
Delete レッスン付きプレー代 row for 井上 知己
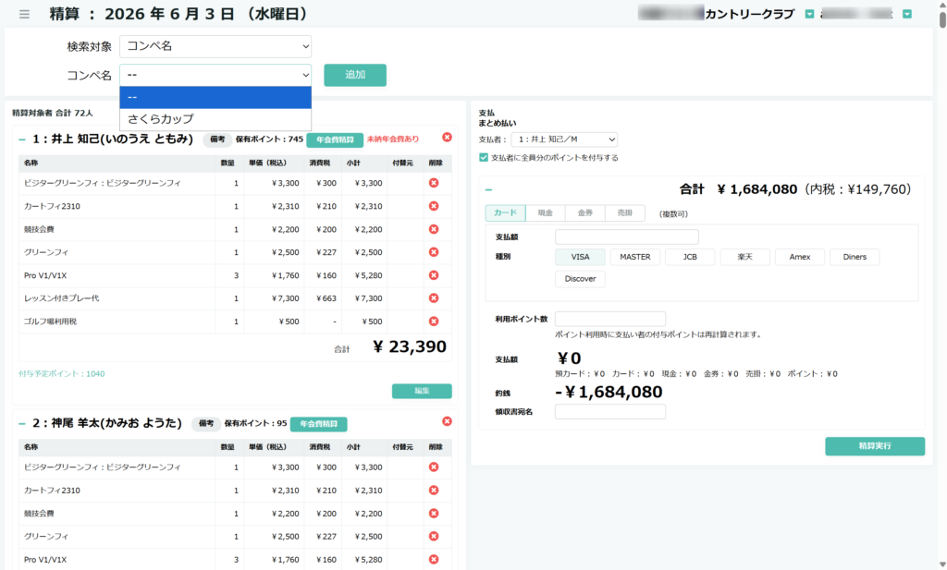coord(434,298)
